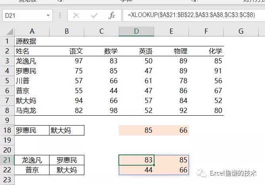The height and width of the screenshot is (185, 265).
Task: Select row 8 header
Action: click(7, 111)
